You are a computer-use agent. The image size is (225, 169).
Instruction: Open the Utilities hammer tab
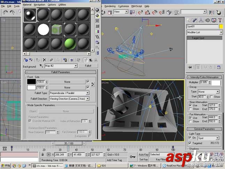point(220,21)
